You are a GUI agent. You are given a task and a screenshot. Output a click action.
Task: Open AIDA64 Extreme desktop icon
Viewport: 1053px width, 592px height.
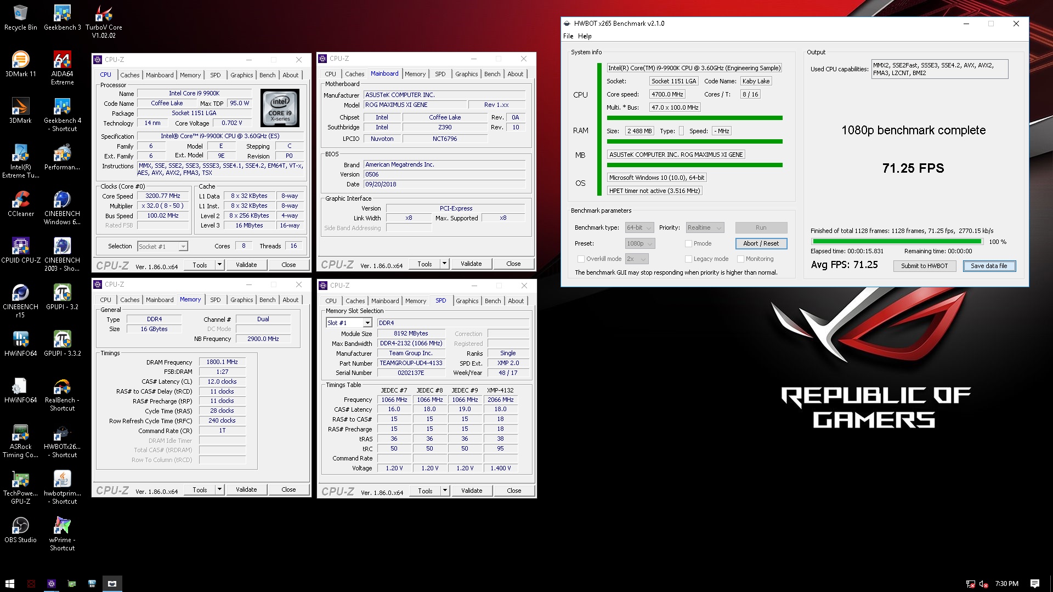[62, 69]
